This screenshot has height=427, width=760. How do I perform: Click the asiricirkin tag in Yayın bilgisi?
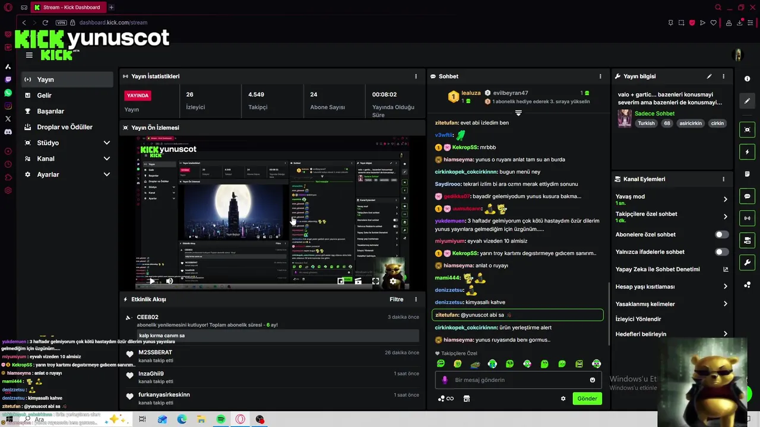(691, 123)
